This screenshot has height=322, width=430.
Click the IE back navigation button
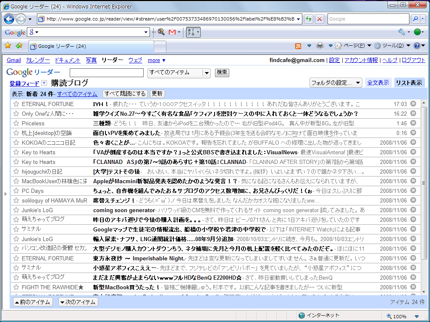[9, 19]
